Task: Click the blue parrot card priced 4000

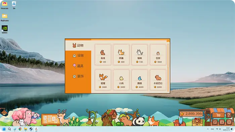Action: coord(140,80)
